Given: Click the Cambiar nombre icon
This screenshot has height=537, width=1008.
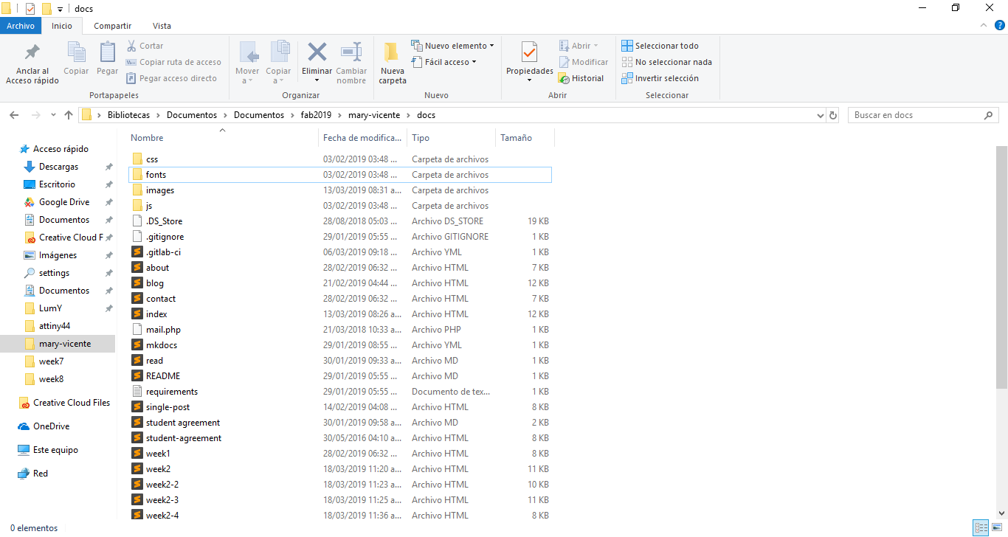Looking at the screenshot, I should (x=351, y=52).
